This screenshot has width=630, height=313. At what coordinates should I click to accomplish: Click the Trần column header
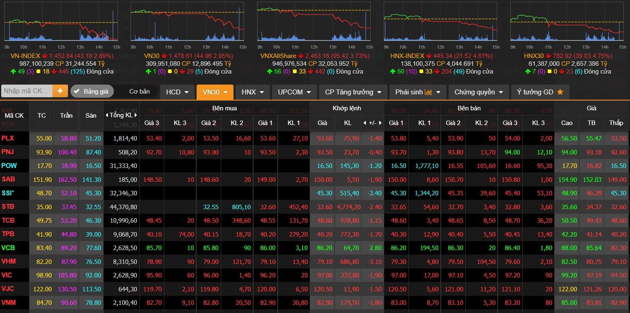[66, 116]
